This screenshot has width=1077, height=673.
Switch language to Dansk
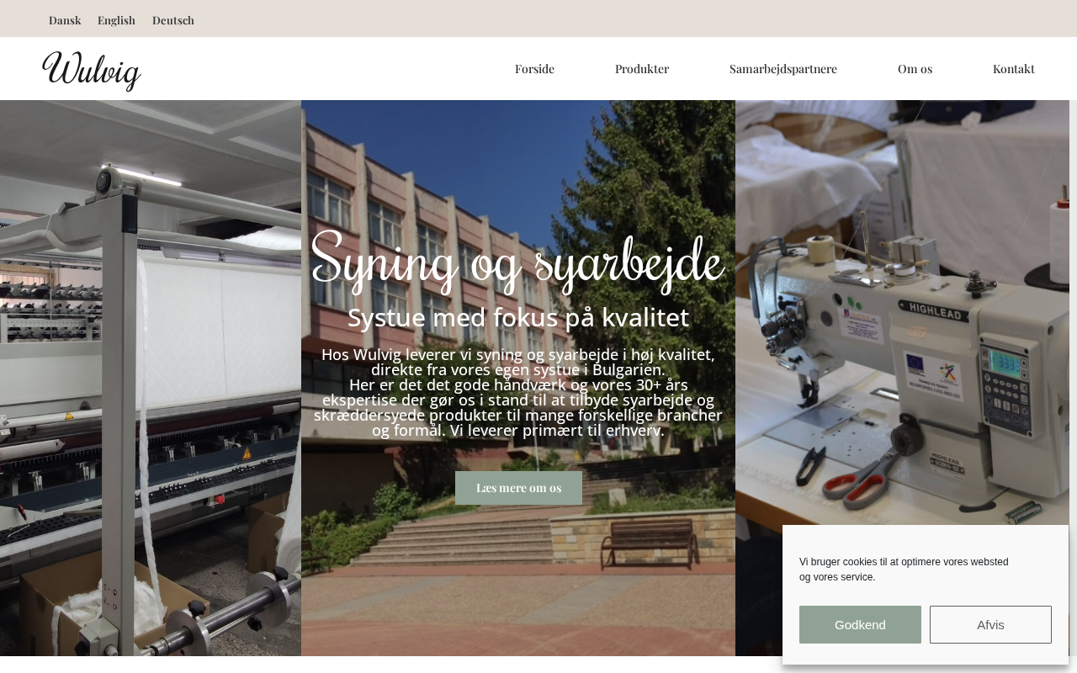(x=65, y=20)
